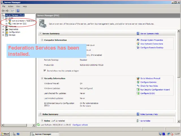
Task: Expand the Configuration tree node
Action: pyautogui.click(x=3, y=32)
